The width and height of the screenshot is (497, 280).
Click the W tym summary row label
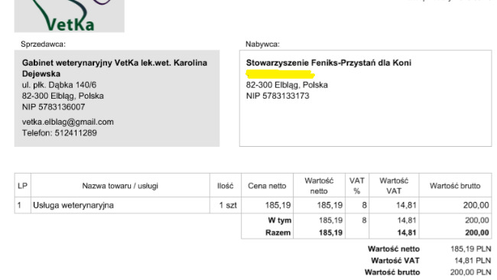[280, 220]
